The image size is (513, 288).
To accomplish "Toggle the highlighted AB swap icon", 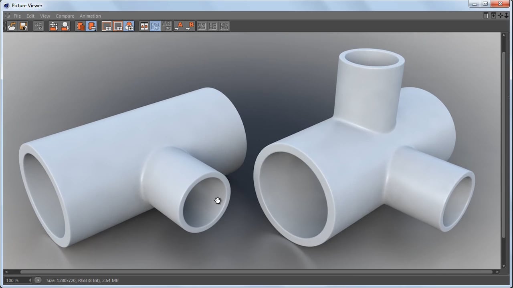I will point(155,26).
